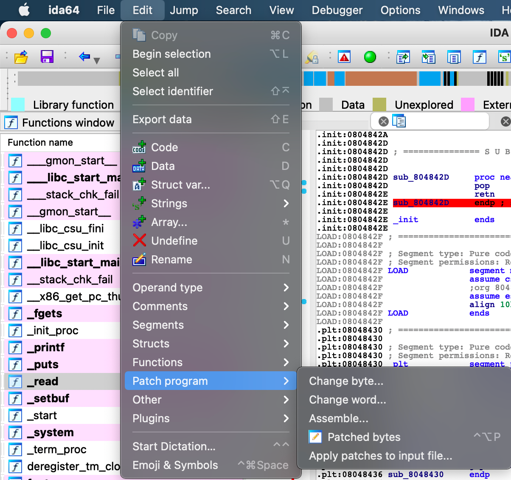511x480 pixels.
Task: Open Patched bytes submenu entry
Action: (406, 437)
